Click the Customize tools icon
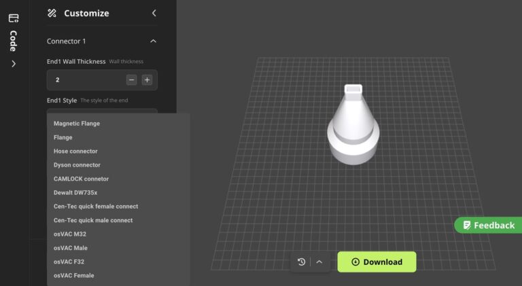The width and height of the screenshot is (522, 286). tap(52, 13)
